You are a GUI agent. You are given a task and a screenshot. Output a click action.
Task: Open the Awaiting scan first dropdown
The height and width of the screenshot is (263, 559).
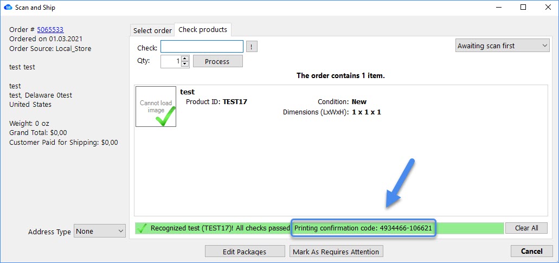tap(502, 46)
